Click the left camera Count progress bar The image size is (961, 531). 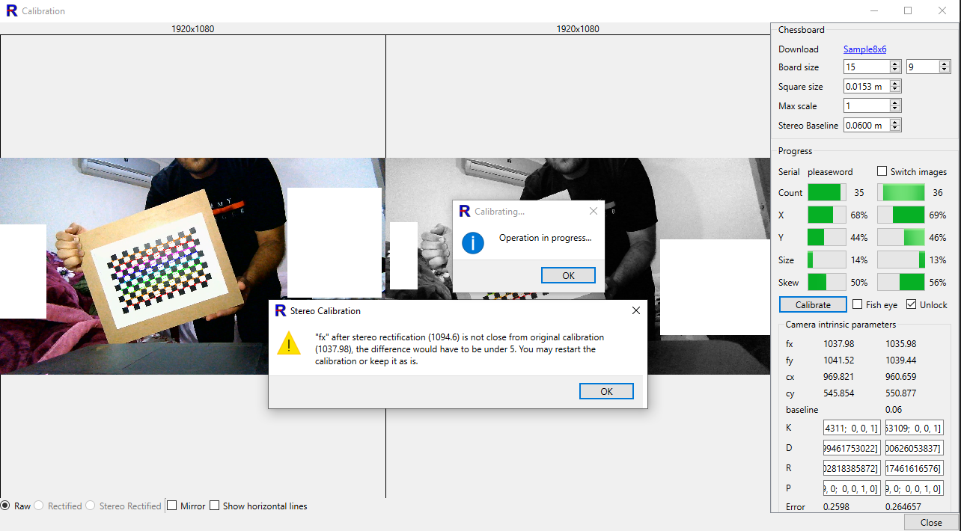[x=827, y=192]
